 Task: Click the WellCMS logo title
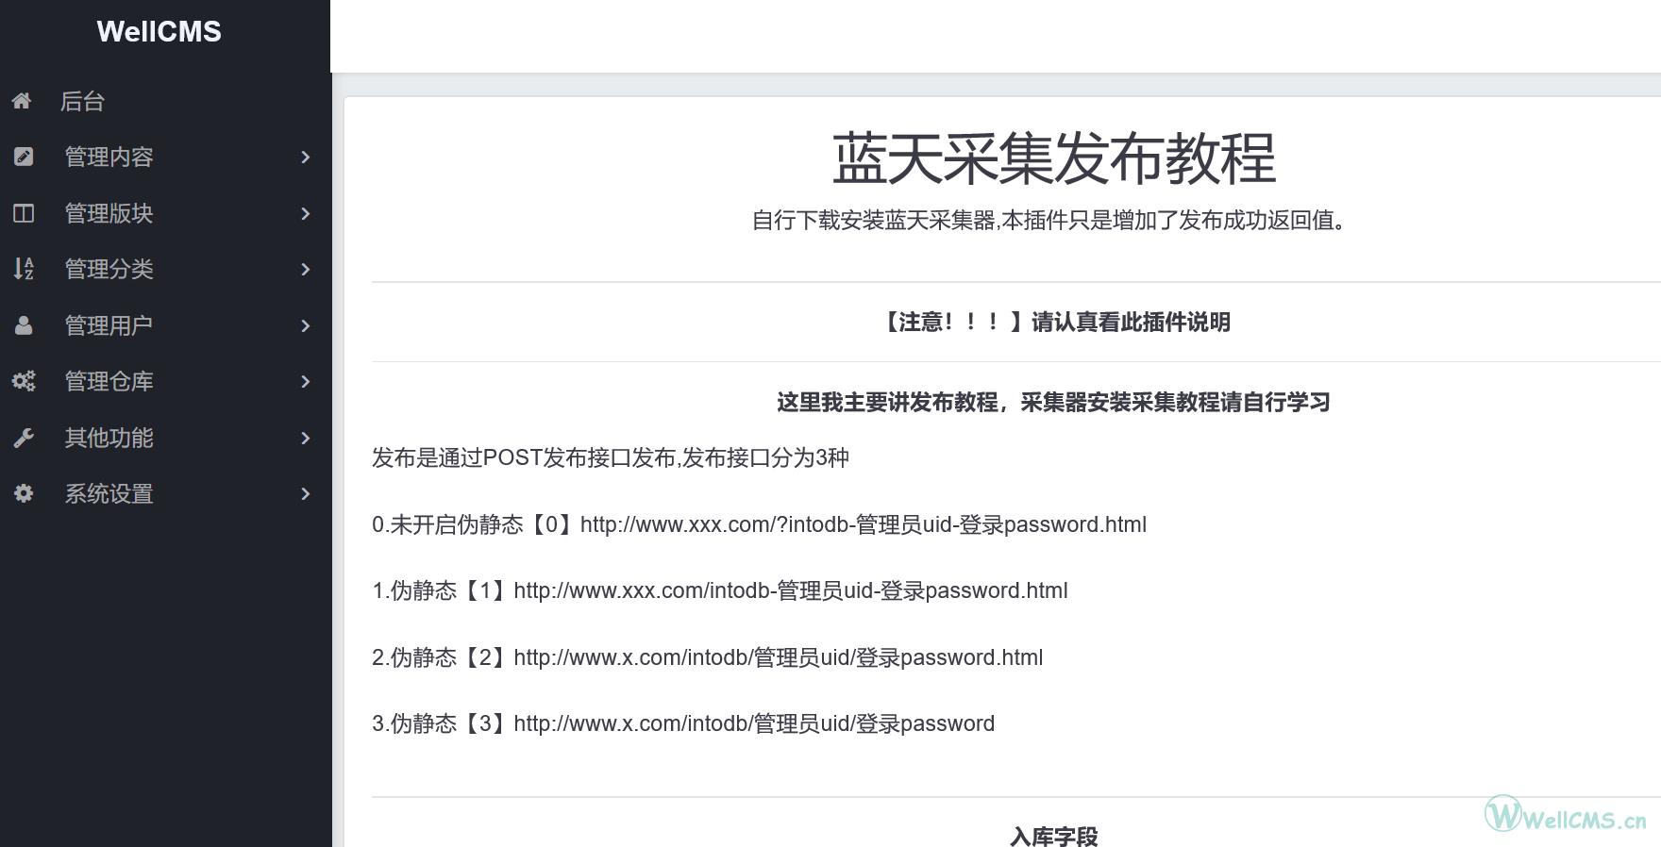(159, 31)
